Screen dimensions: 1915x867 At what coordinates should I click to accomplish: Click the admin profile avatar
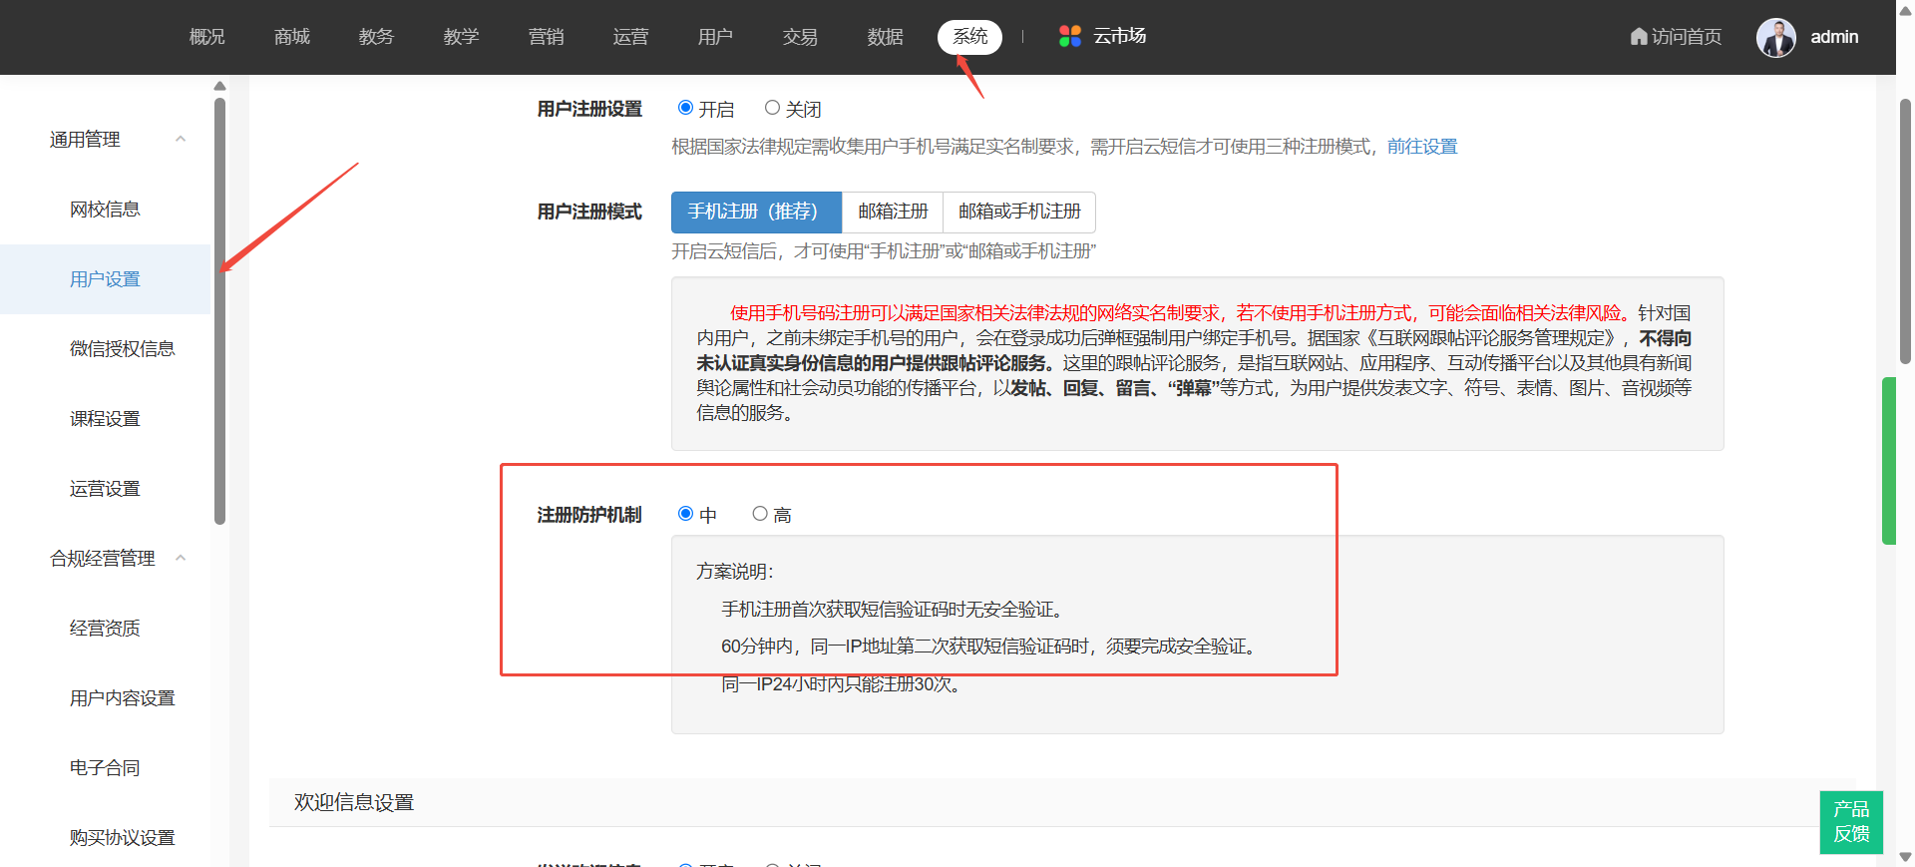coord(1775,38)
